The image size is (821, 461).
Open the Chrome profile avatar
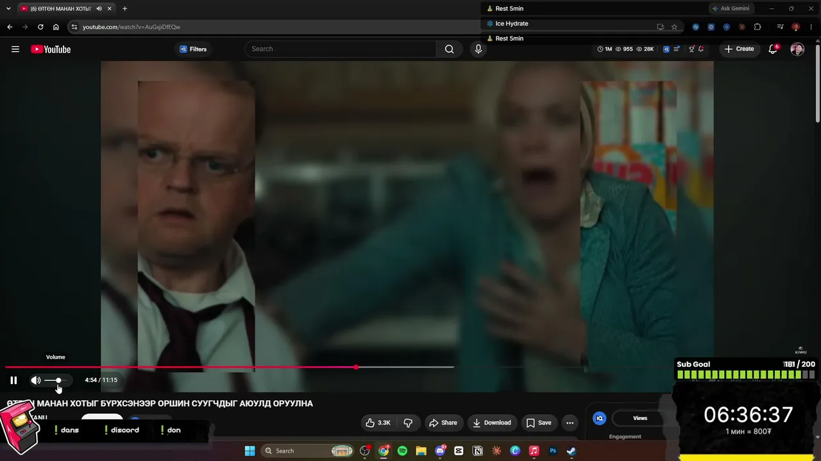point(795,27)
